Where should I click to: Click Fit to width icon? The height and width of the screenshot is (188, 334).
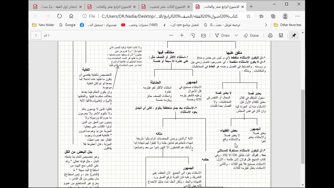pos(204,36)
